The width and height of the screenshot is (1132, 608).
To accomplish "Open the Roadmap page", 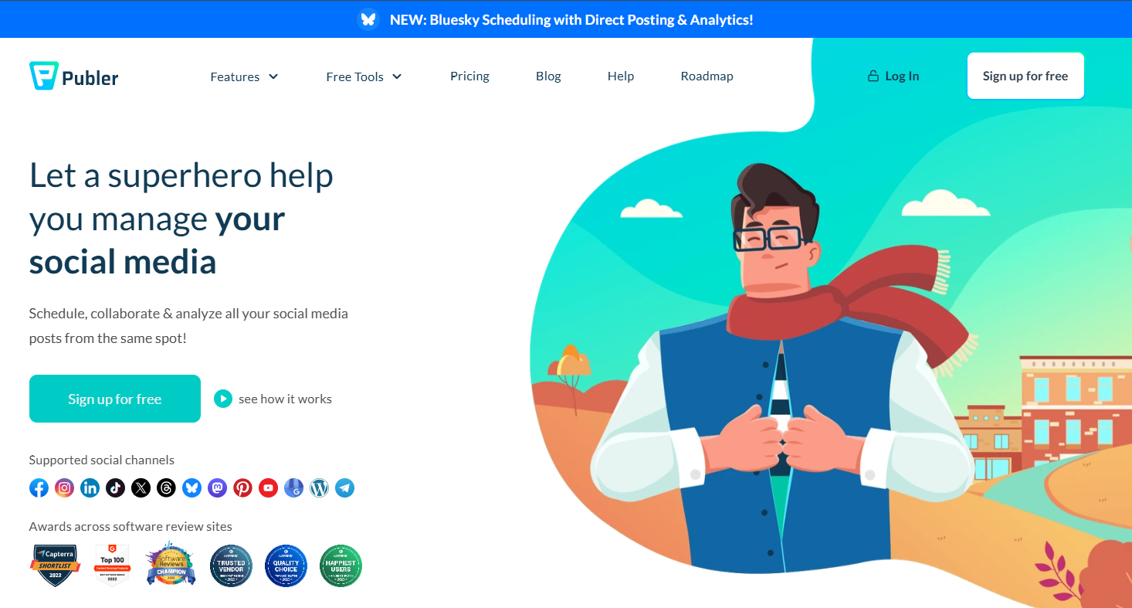I will pos(707,76).
